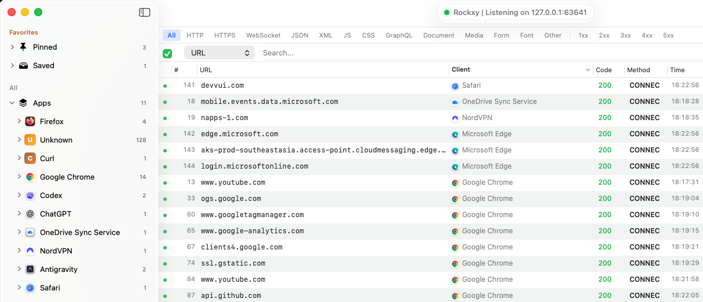Image resolution: width=703 pixels, height=302 pixels.
Task: Select the Media filter tab
Action: (474, 35)
